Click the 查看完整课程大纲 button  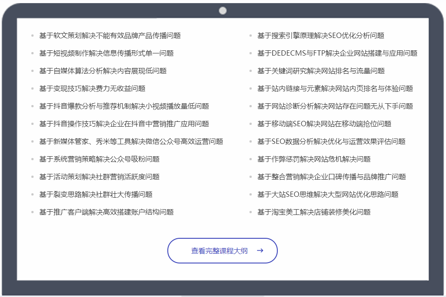pos(219,251)
